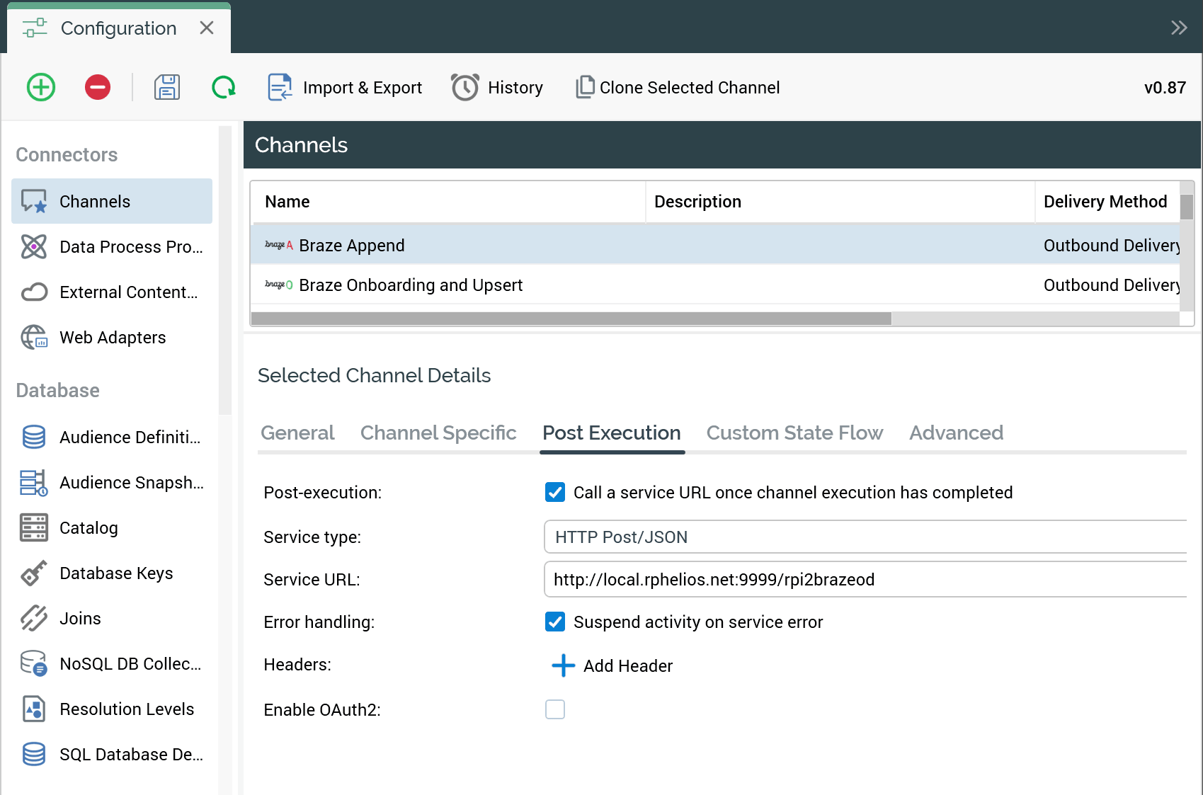Switch to the Advanced tab
The image size is (1203, 795).
tap(956, 433)
